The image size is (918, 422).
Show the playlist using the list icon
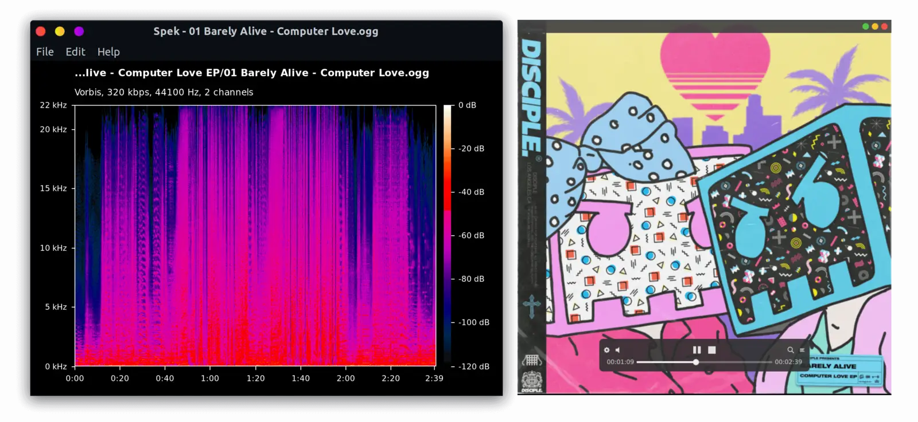coord(802,350)
